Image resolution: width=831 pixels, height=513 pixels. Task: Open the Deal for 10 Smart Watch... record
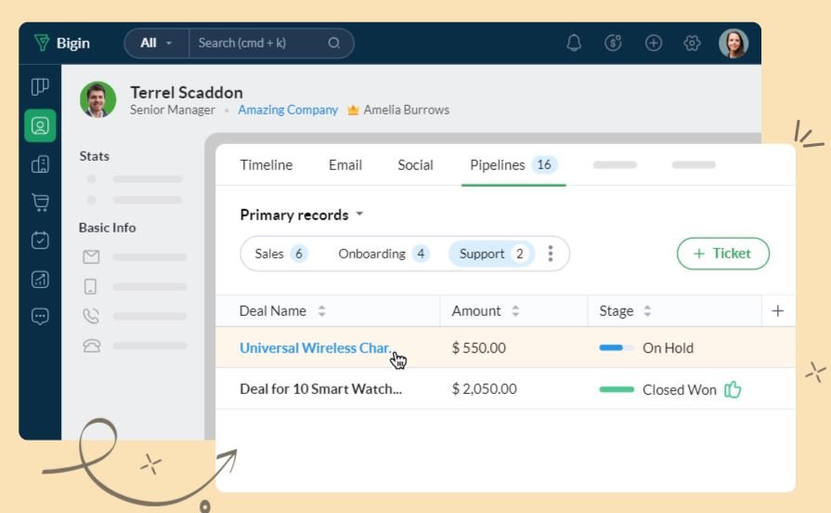point(320,388)
